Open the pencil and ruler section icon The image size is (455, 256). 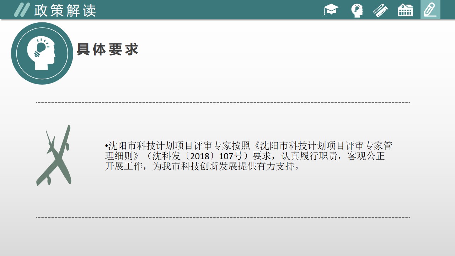380,10
